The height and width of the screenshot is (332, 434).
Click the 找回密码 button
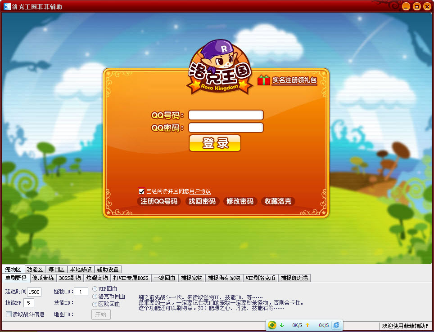[x=202, y=201]
